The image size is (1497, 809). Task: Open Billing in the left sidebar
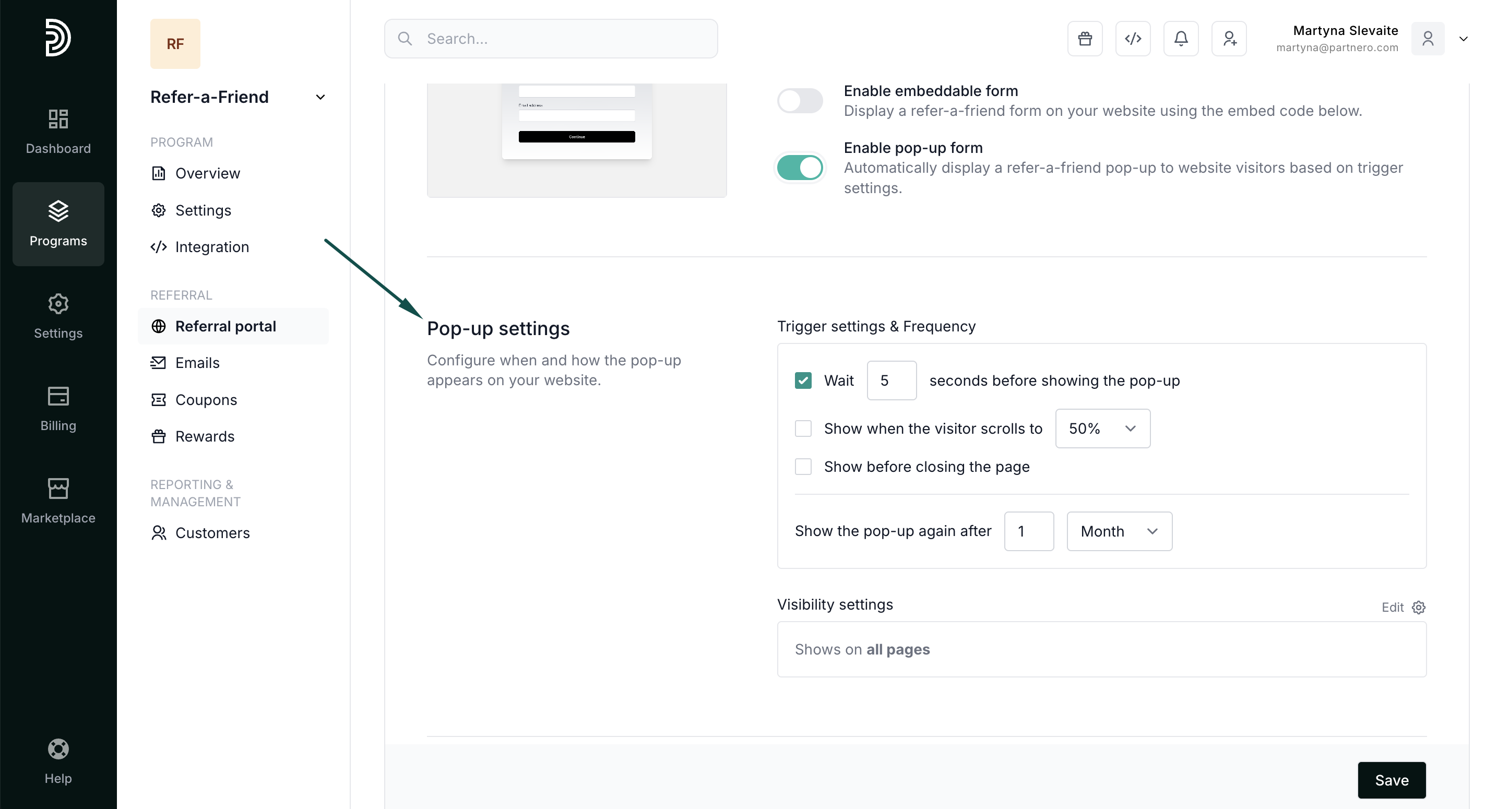point(58,409)
